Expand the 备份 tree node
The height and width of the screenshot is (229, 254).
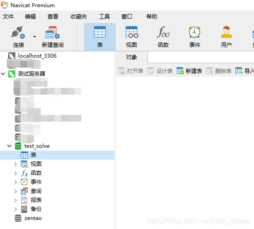[x=15, y=210]
